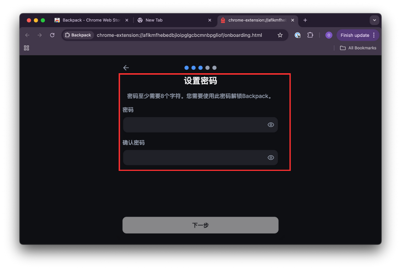401x271 pixels.
Task: Click the fifth progress dot
Action: 214,68
